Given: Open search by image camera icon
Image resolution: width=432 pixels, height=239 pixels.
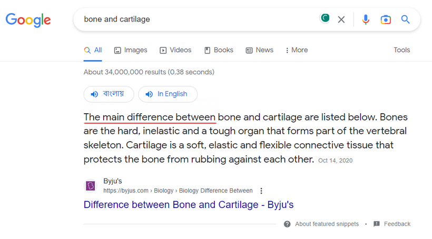Looking at the screenshot, I should [x=386, y=19].
